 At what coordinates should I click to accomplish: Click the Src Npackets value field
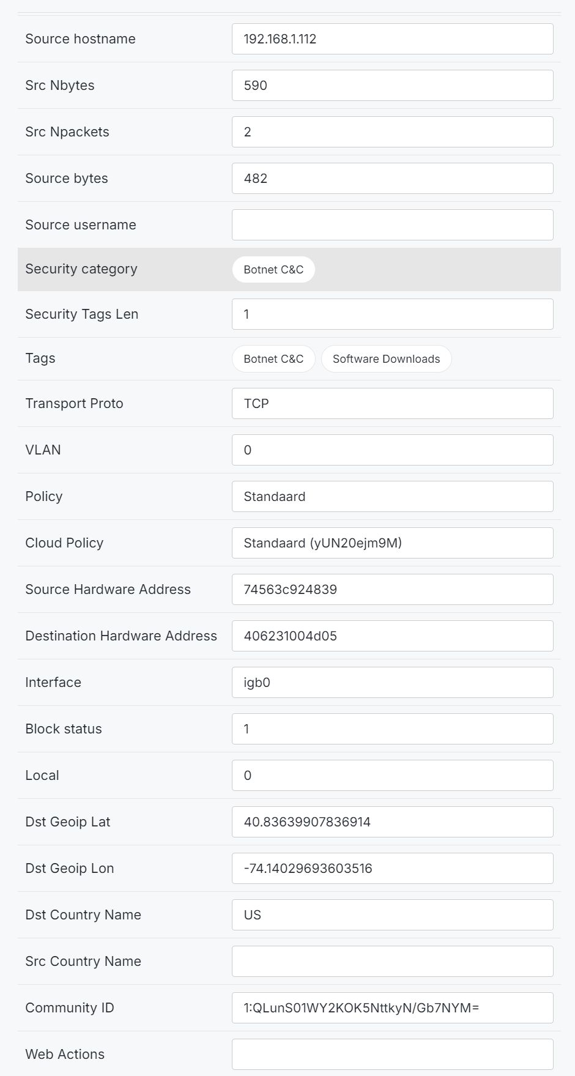pos(393,132)
